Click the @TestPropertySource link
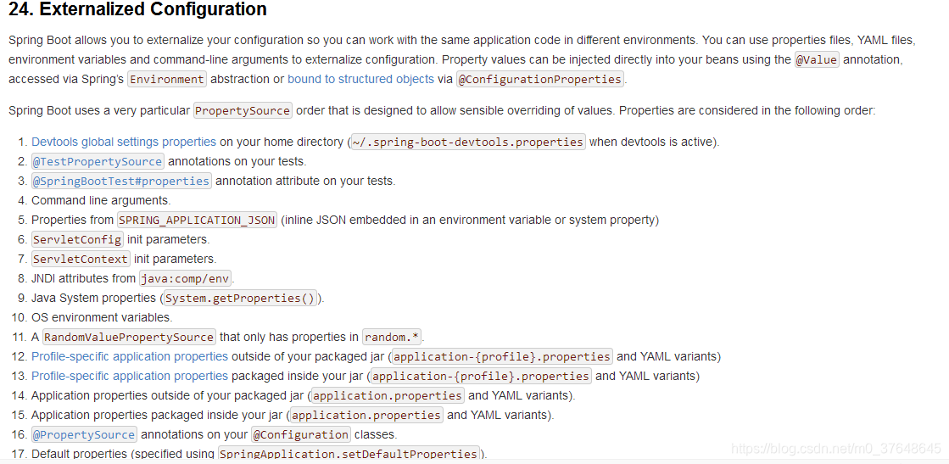The height and width of the screenshot is (464, 949). 98,161
